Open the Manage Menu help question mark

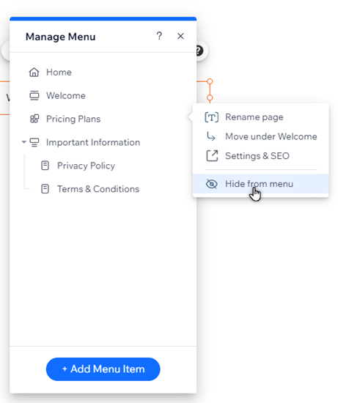coord(159,36)
